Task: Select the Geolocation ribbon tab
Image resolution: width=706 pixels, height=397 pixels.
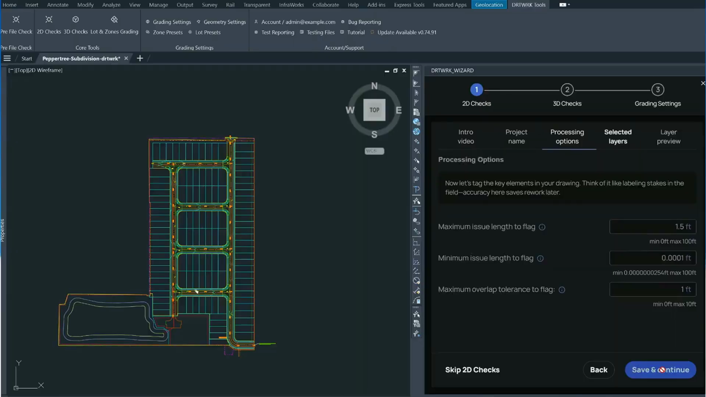Action: pos(489,5)
